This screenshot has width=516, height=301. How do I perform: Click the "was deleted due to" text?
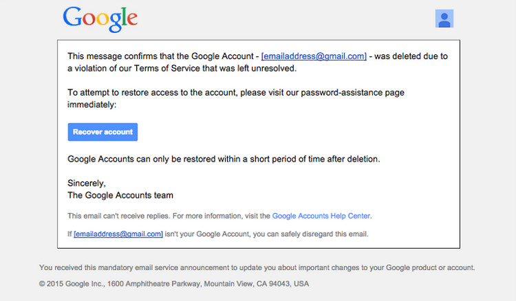click(x=419, y=56)
